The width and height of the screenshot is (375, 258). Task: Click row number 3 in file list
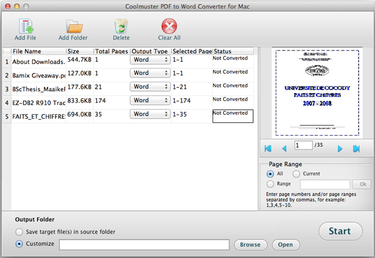pos(7,89)
